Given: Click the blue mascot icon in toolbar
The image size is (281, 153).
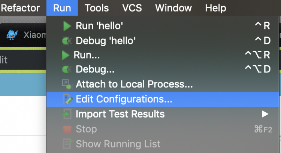Looking at the screenshot, I should [12, 34].
